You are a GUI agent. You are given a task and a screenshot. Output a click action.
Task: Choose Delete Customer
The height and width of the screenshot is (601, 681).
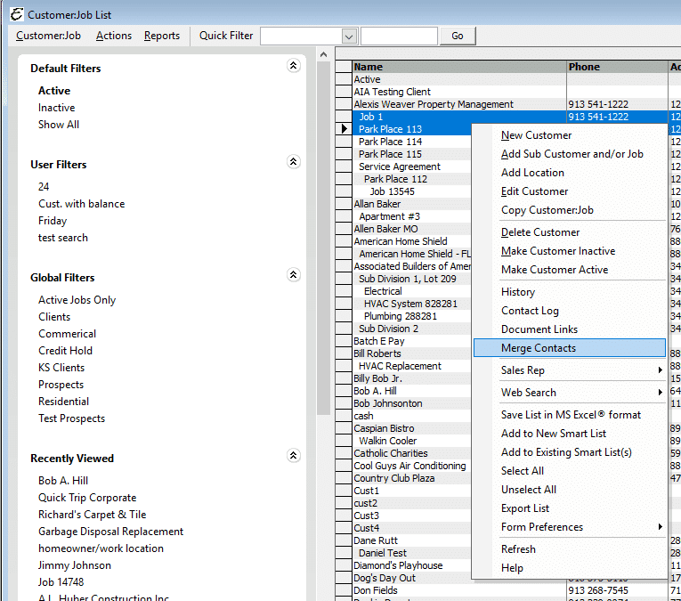[540, 232]
